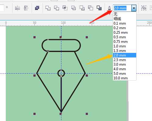The height and width of the screenshot is (121, 152).
Task: Click the Simplify shaping icon
Action: tap(74, 8)
